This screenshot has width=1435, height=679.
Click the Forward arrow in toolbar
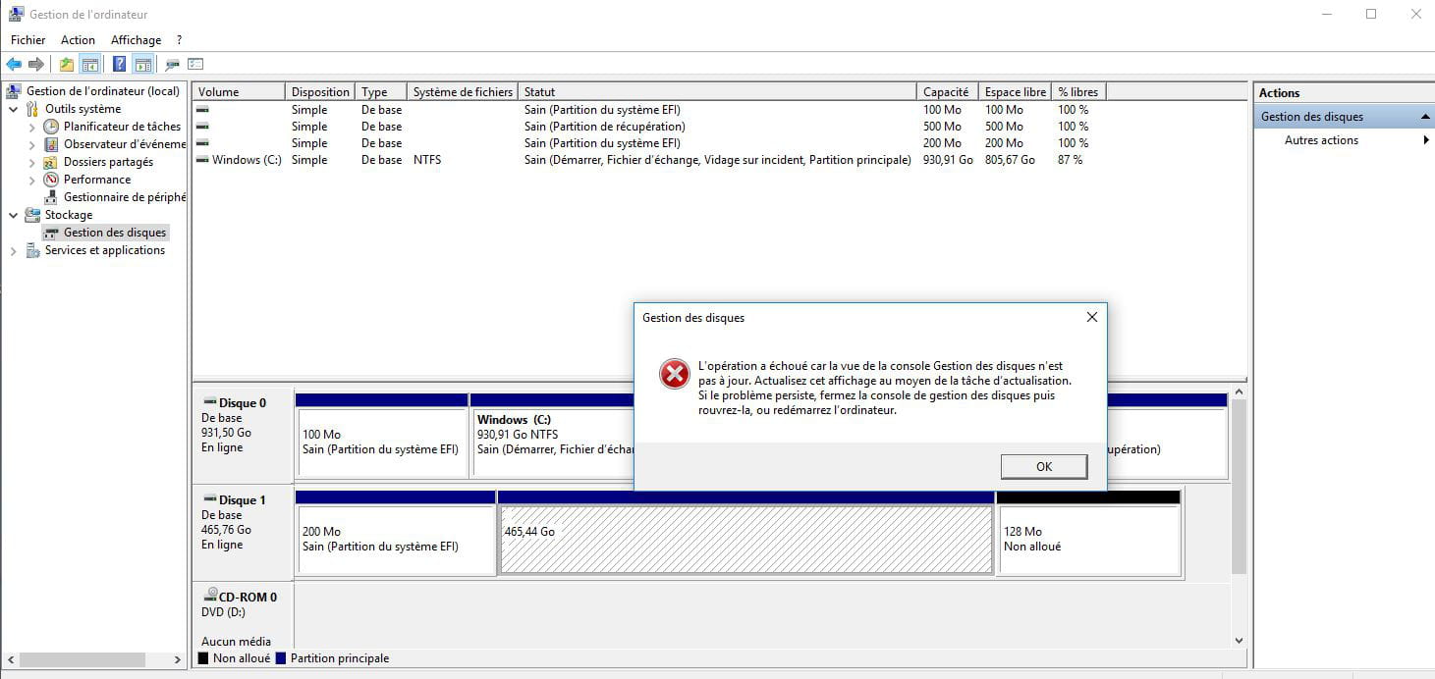pos(36,65)
